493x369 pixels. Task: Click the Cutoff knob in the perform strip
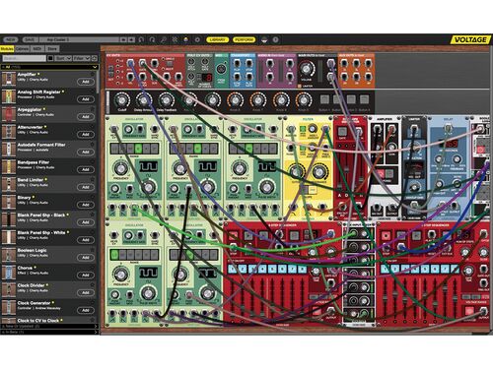pos(122,99)
